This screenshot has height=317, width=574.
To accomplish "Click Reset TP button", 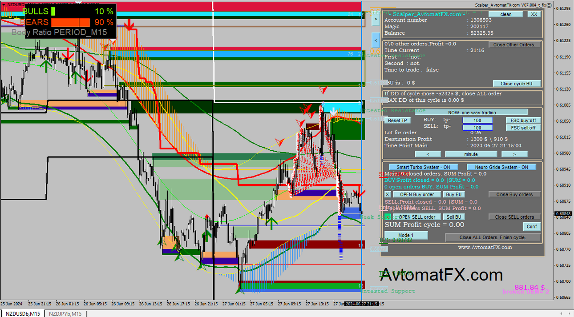I will (x=397, y=120).
